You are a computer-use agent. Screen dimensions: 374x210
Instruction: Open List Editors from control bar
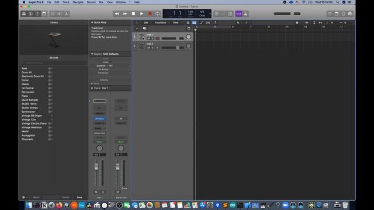(330, 14)
